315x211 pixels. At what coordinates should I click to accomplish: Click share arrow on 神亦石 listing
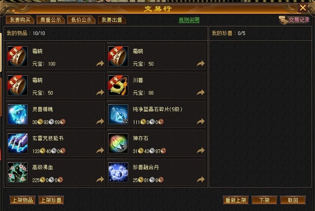coord(201,150)
